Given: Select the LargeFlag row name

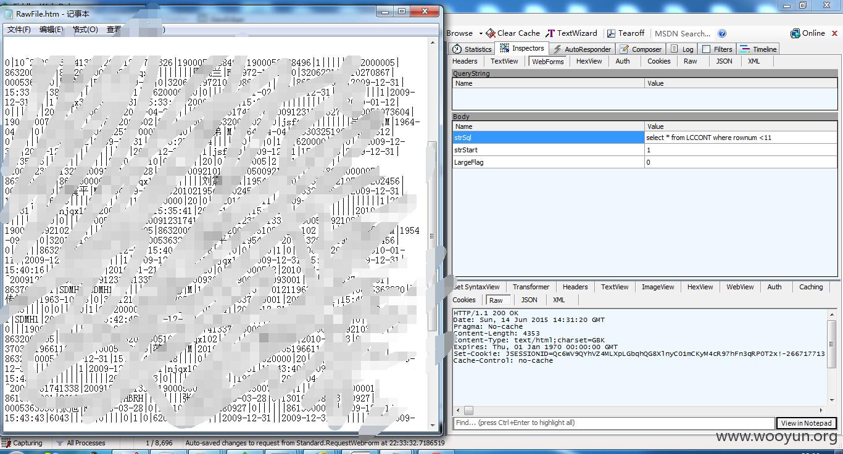Looking at the screenshot, I should [x=549, y=162].
